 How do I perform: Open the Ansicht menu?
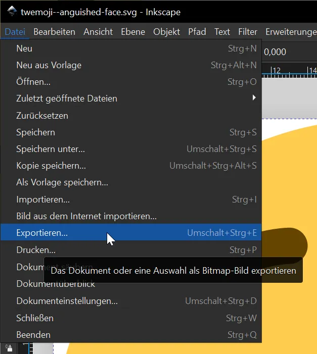point(98,31)
